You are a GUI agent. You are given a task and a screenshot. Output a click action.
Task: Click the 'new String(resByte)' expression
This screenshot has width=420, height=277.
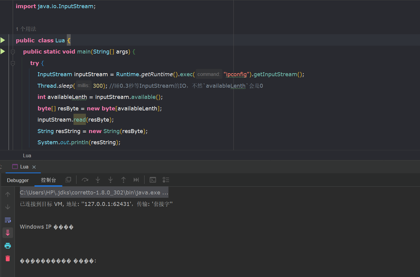pos(117,131)
